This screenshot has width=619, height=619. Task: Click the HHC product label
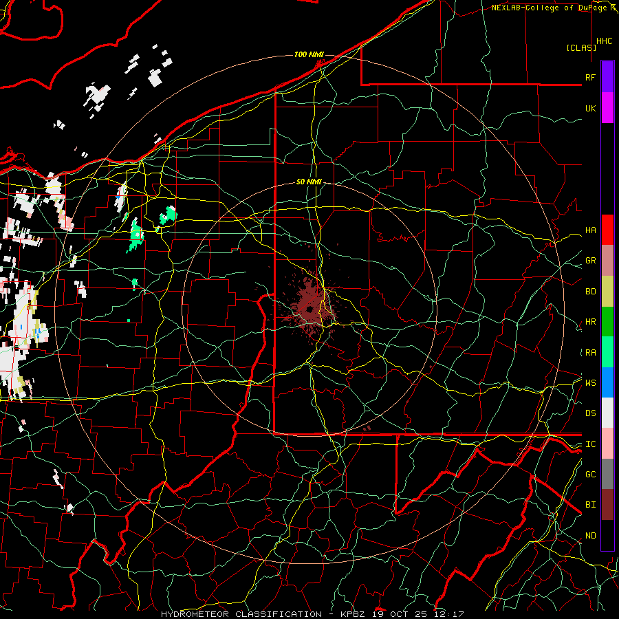coord(604,41)
